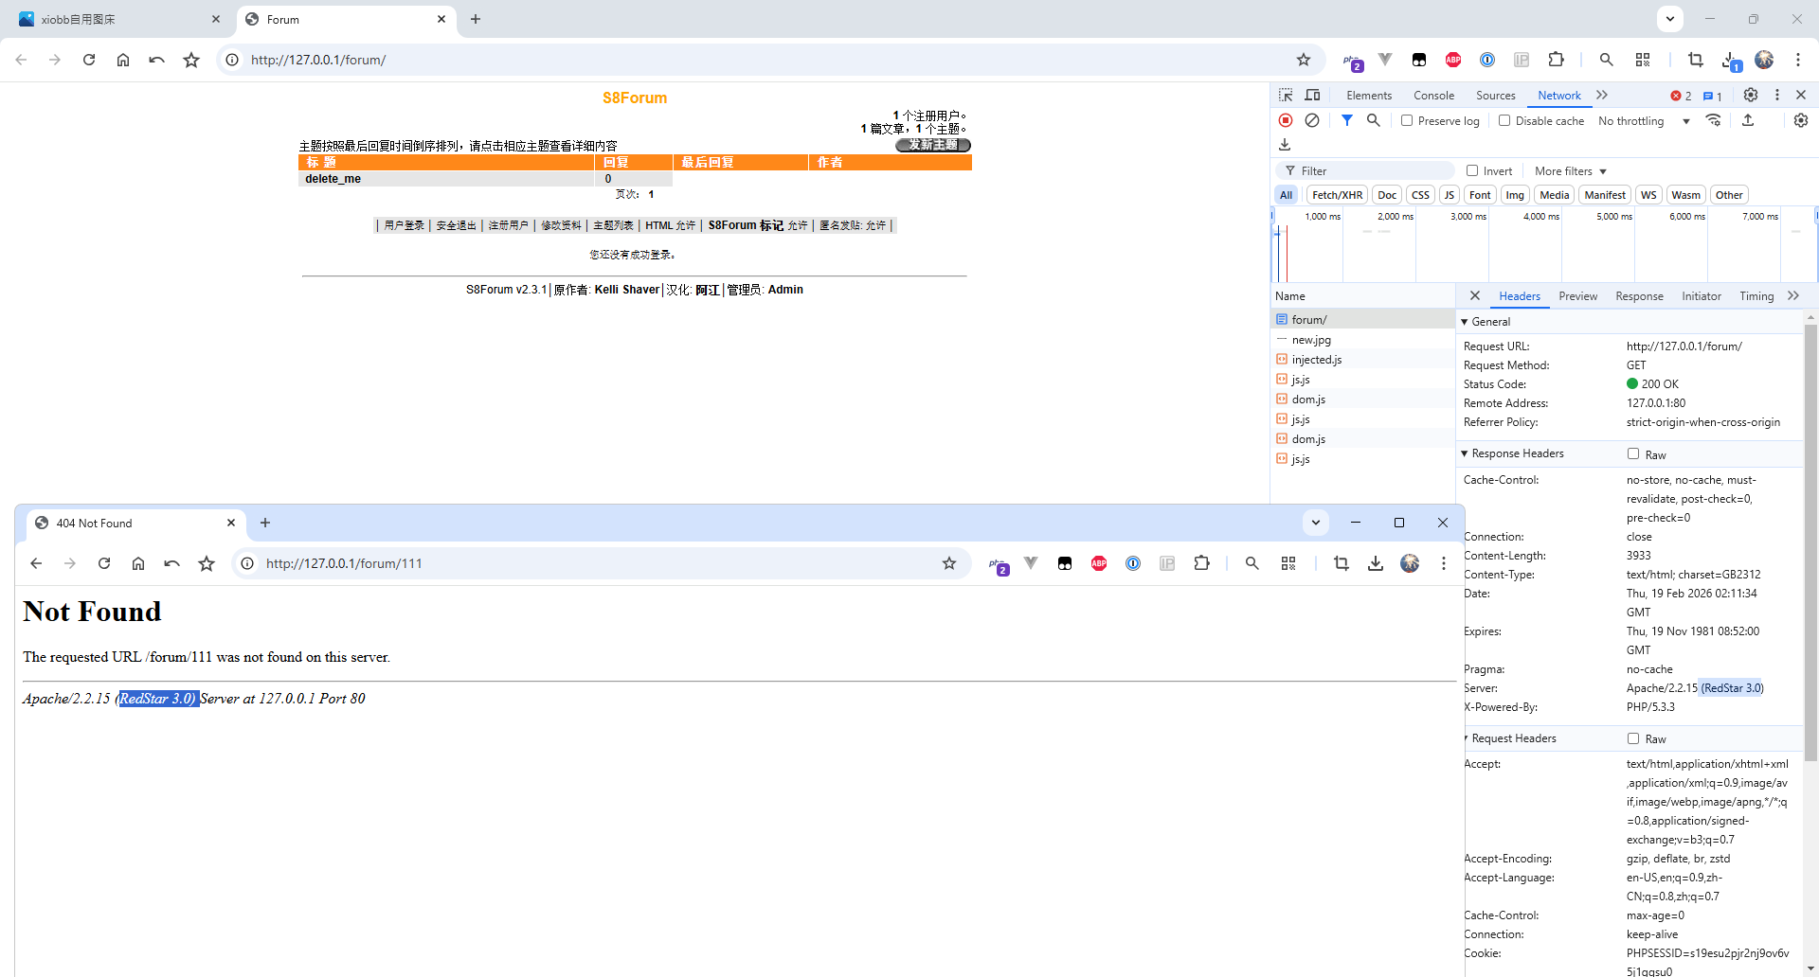Tick the Invert filter checkbox
This screenshot has width=1819, height=977.
coord(1472,171)
